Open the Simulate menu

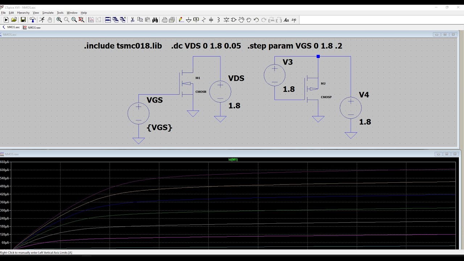[48, 13]
